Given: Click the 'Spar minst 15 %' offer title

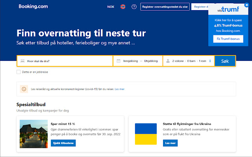Looking at the screenshot, I should coord(63,124).
